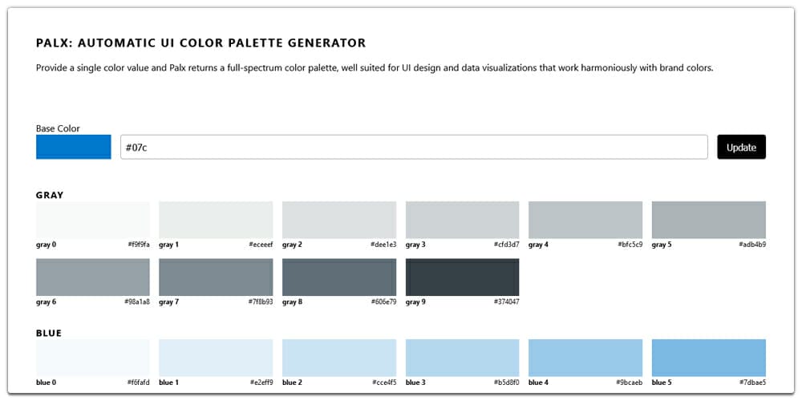Click the gray 4 swatch
Image resolution: width=802 pixels, height=401 pixels.
(x=585, y=220)
